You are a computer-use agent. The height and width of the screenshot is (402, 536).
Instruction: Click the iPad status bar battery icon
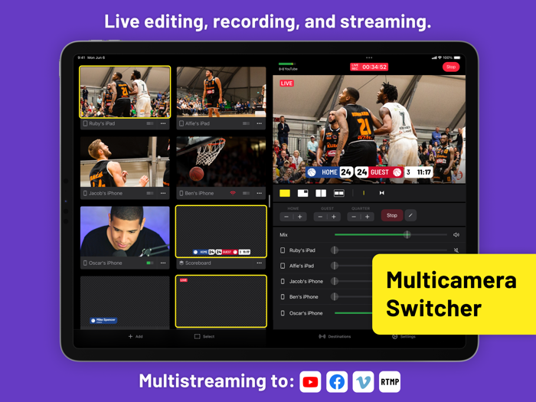(457, 57)
